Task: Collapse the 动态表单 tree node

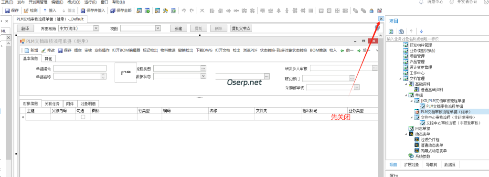Action: (406, 134)
